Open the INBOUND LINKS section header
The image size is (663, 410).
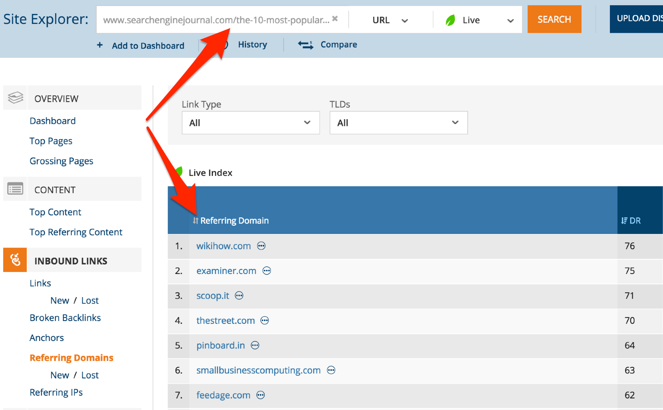[72, 260]
